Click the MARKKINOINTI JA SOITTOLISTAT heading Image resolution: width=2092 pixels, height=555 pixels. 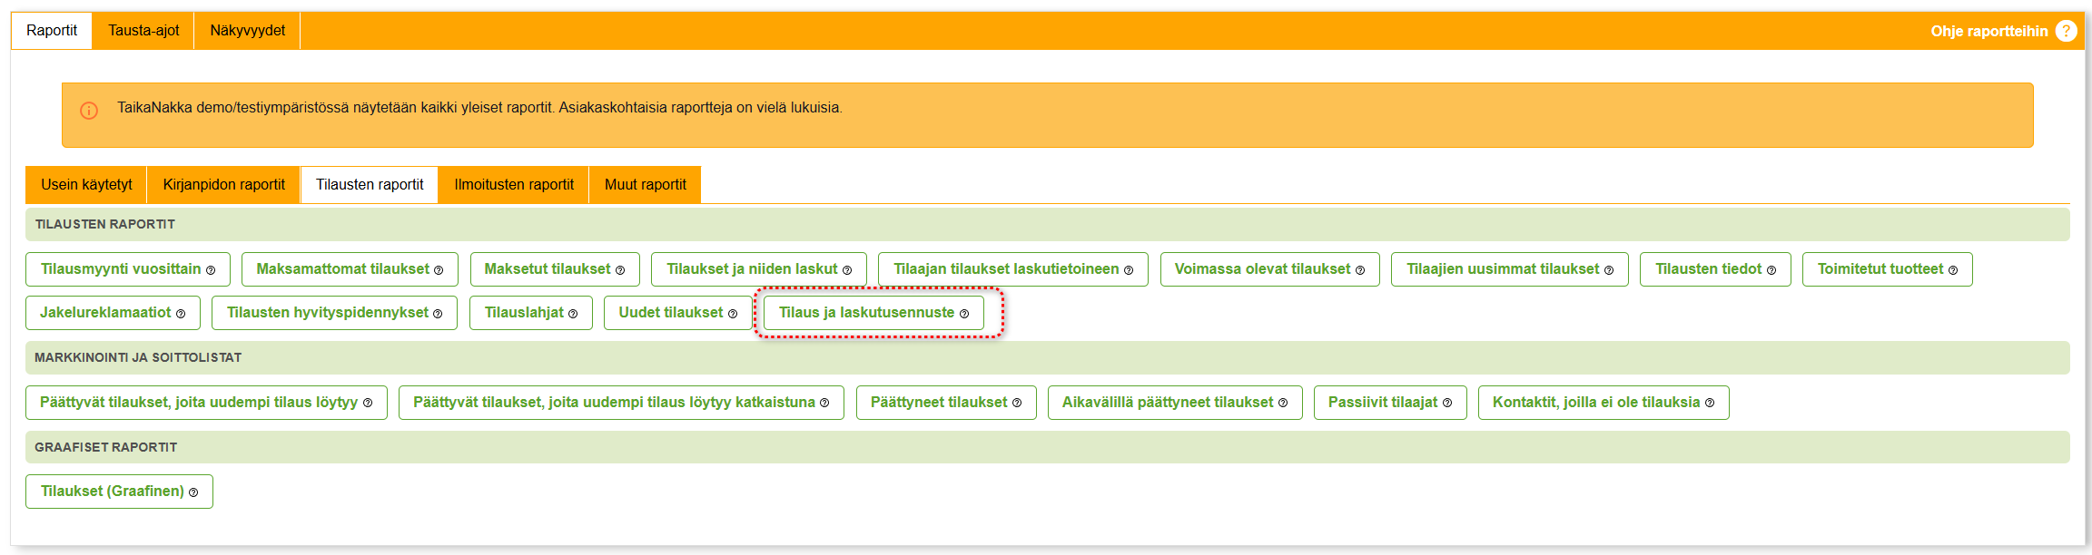point(138,357)
